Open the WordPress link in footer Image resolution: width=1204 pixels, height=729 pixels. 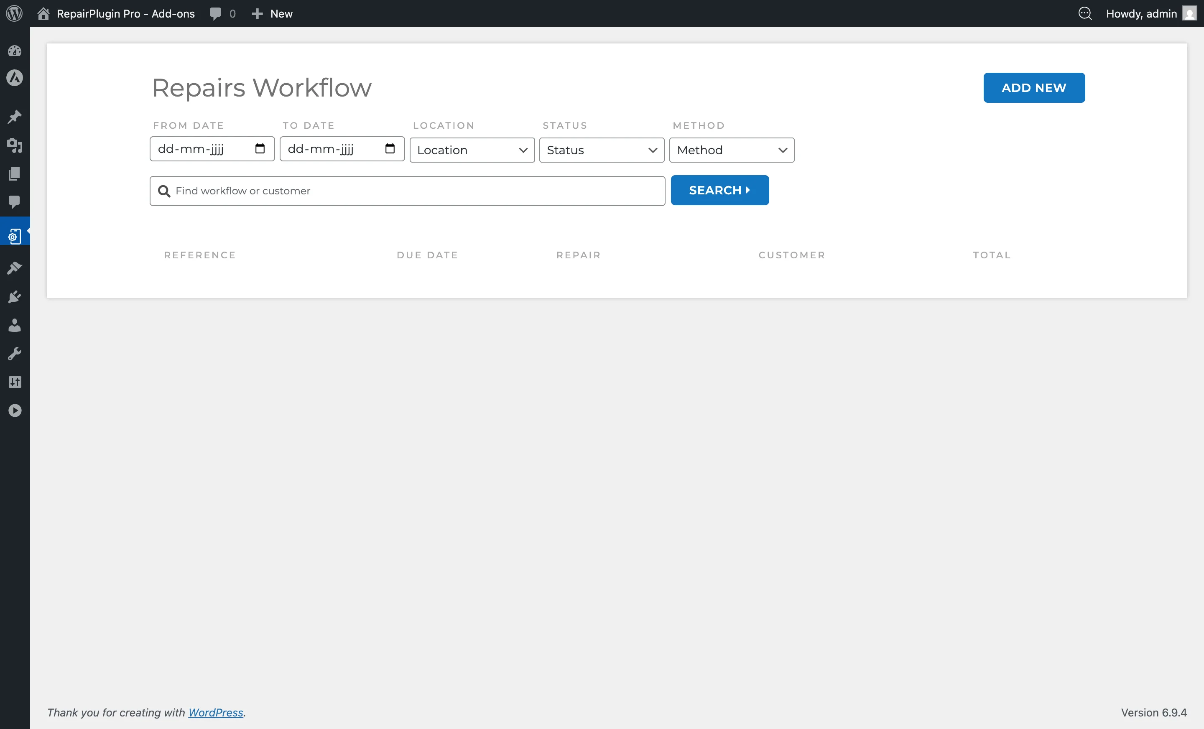[216, 712]
